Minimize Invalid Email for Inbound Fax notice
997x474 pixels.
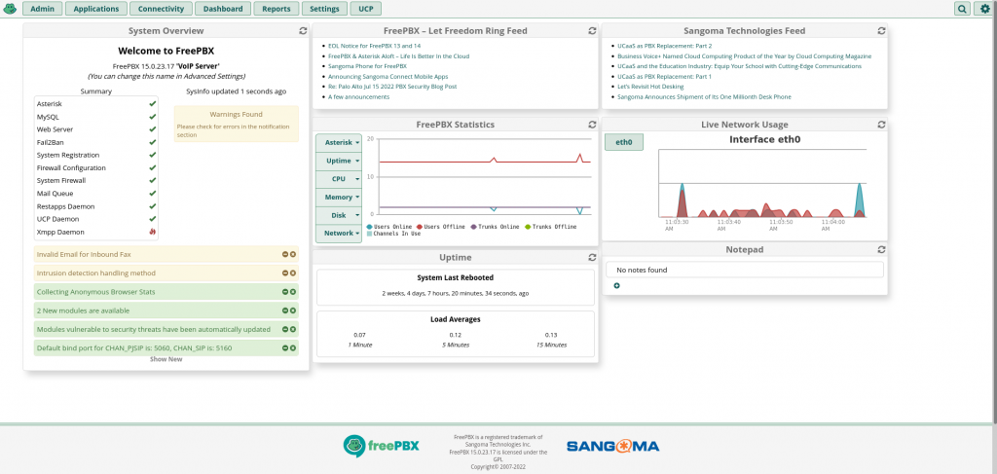285,254
